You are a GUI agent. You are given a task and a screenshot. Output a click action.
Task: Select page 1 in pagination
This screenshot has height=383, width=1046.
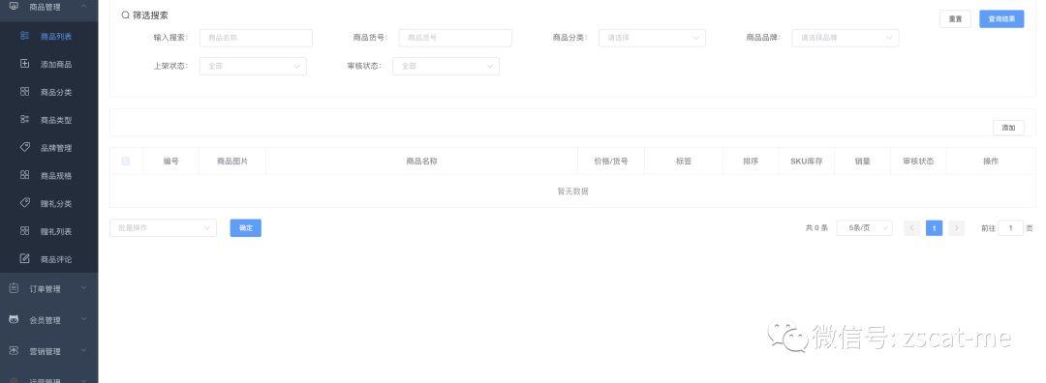tap(934, 228)
